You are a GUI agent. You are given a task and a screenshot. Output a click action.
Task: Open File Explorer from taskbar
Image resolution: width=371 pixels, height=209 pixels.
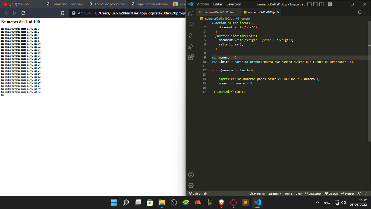coord(162,202)
